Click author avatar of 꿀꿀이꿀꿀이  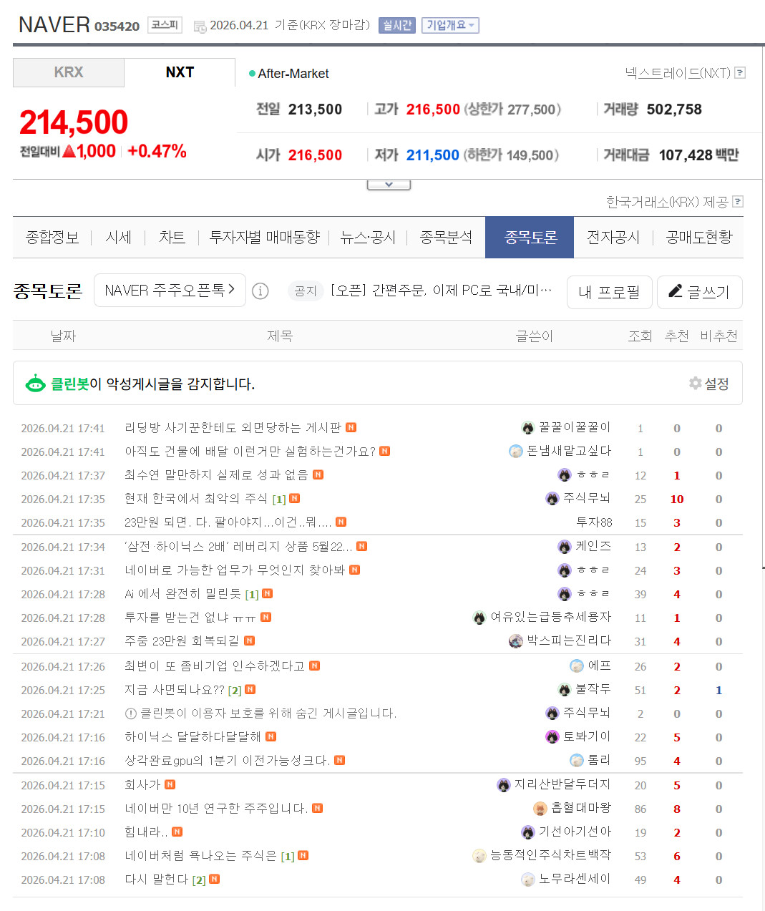click(x=528, y=427)
